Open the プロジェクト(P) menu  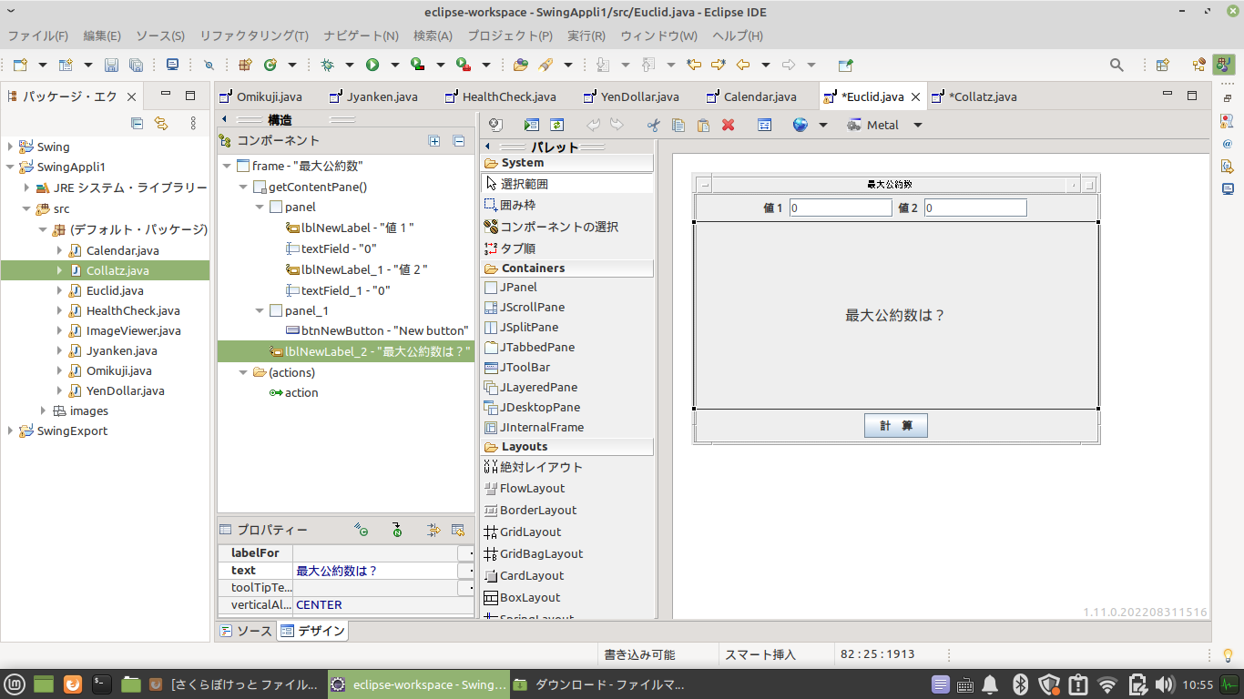pyautogui.click(x=510, y=35)
